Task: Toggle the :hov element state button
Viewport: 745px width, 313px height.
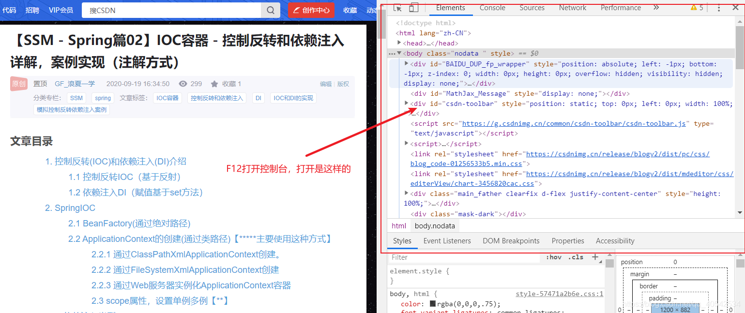Action: click(x=554, y=257)
